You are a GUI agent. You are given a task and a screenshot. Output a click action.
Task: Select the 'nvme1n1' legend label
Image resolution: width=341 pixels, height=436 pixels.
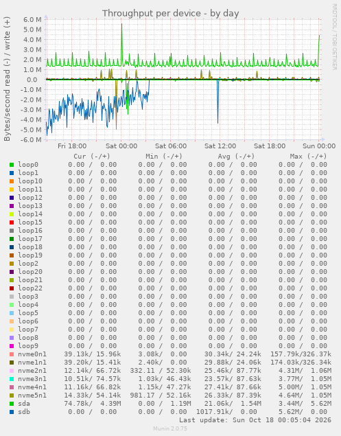point(32,363)
